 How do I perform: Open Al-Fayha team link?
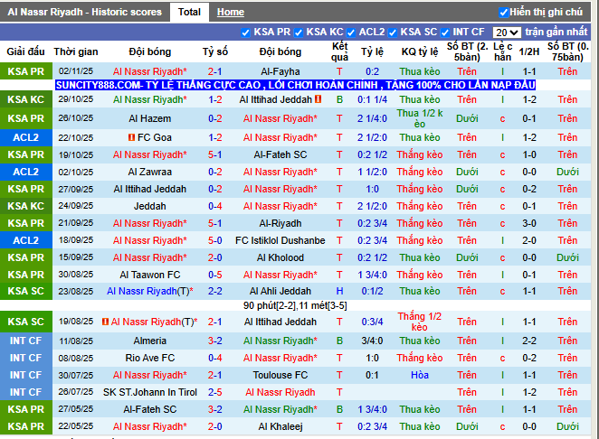[280, 71]
